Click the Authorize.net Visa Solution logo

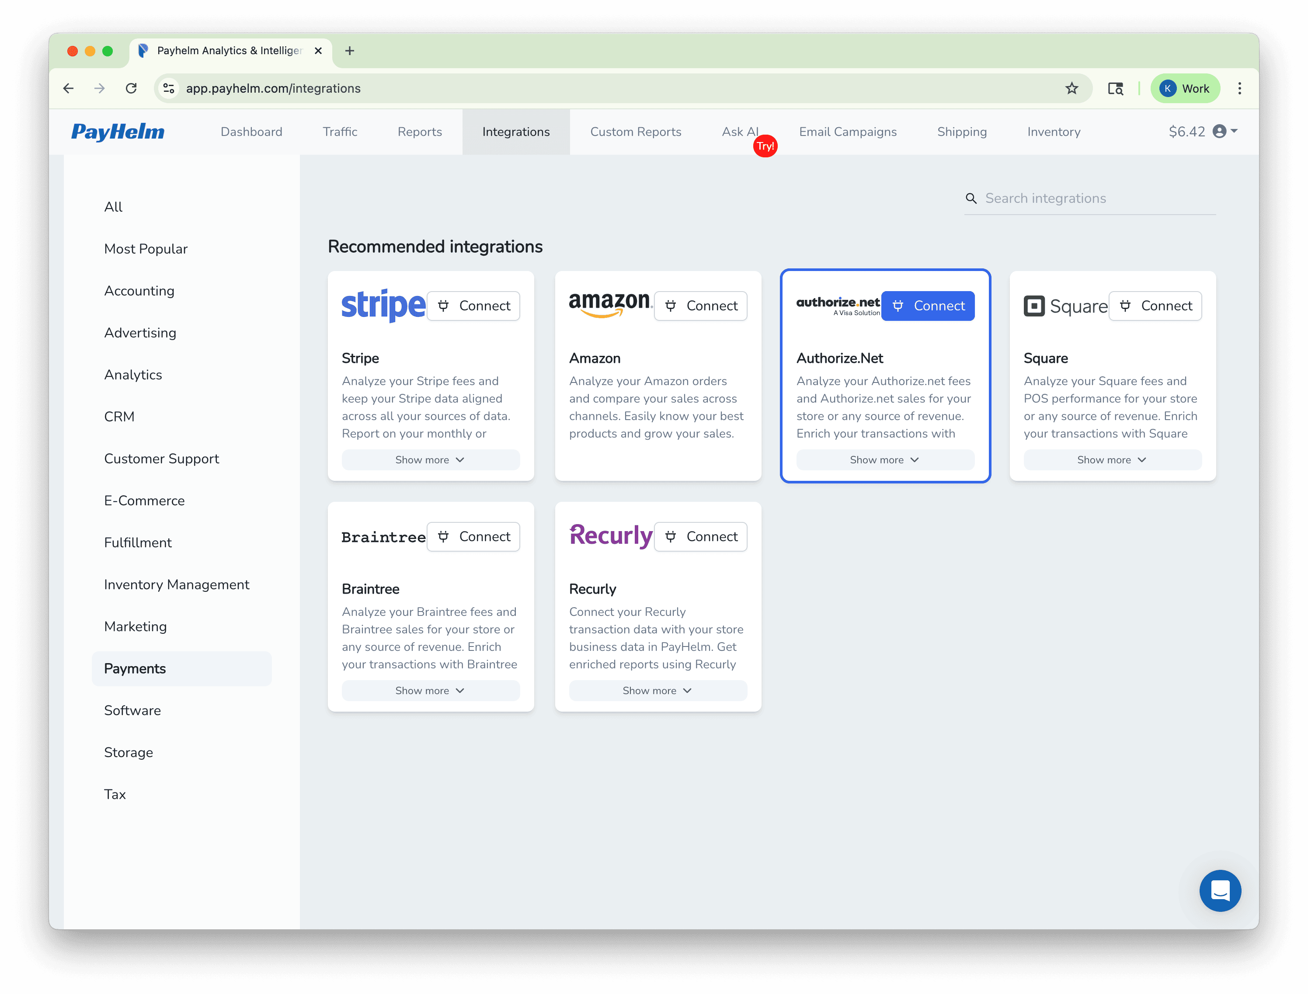point(837,305)
